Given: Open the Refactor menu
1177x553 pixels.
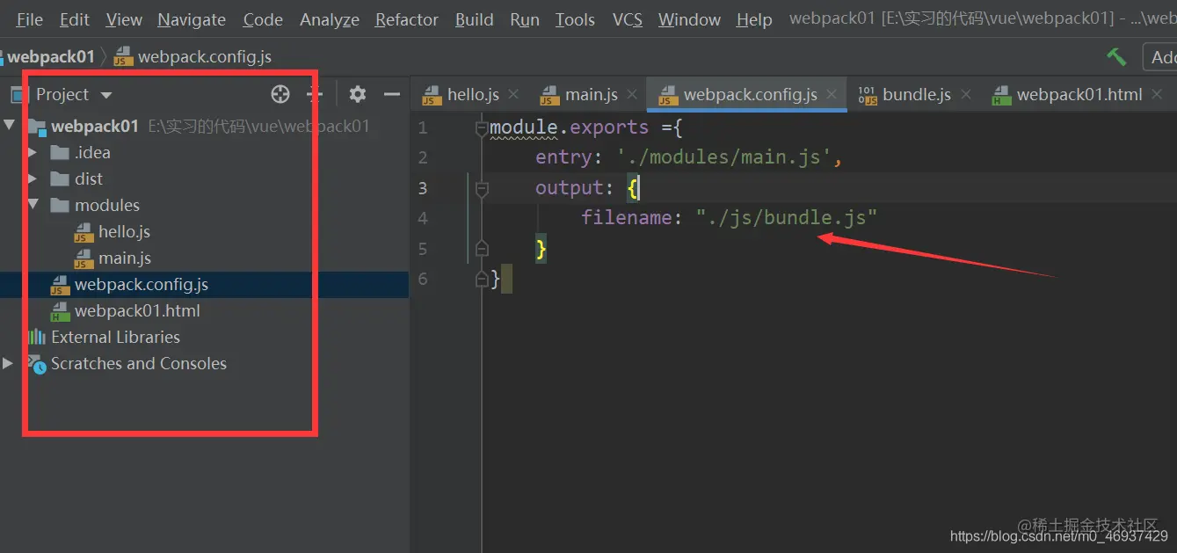Looking at the screenshot, I should point(407,19).
